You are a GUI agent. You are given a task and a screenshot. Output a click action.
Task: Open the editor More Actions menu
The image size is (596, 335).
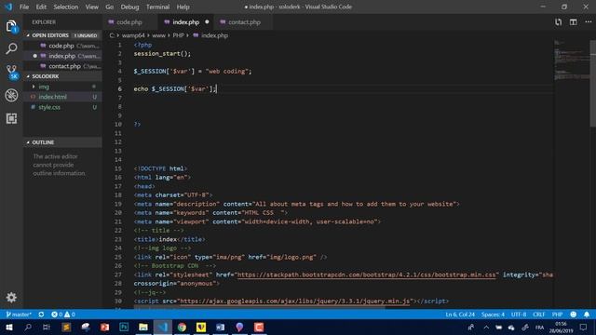point(588,22)
